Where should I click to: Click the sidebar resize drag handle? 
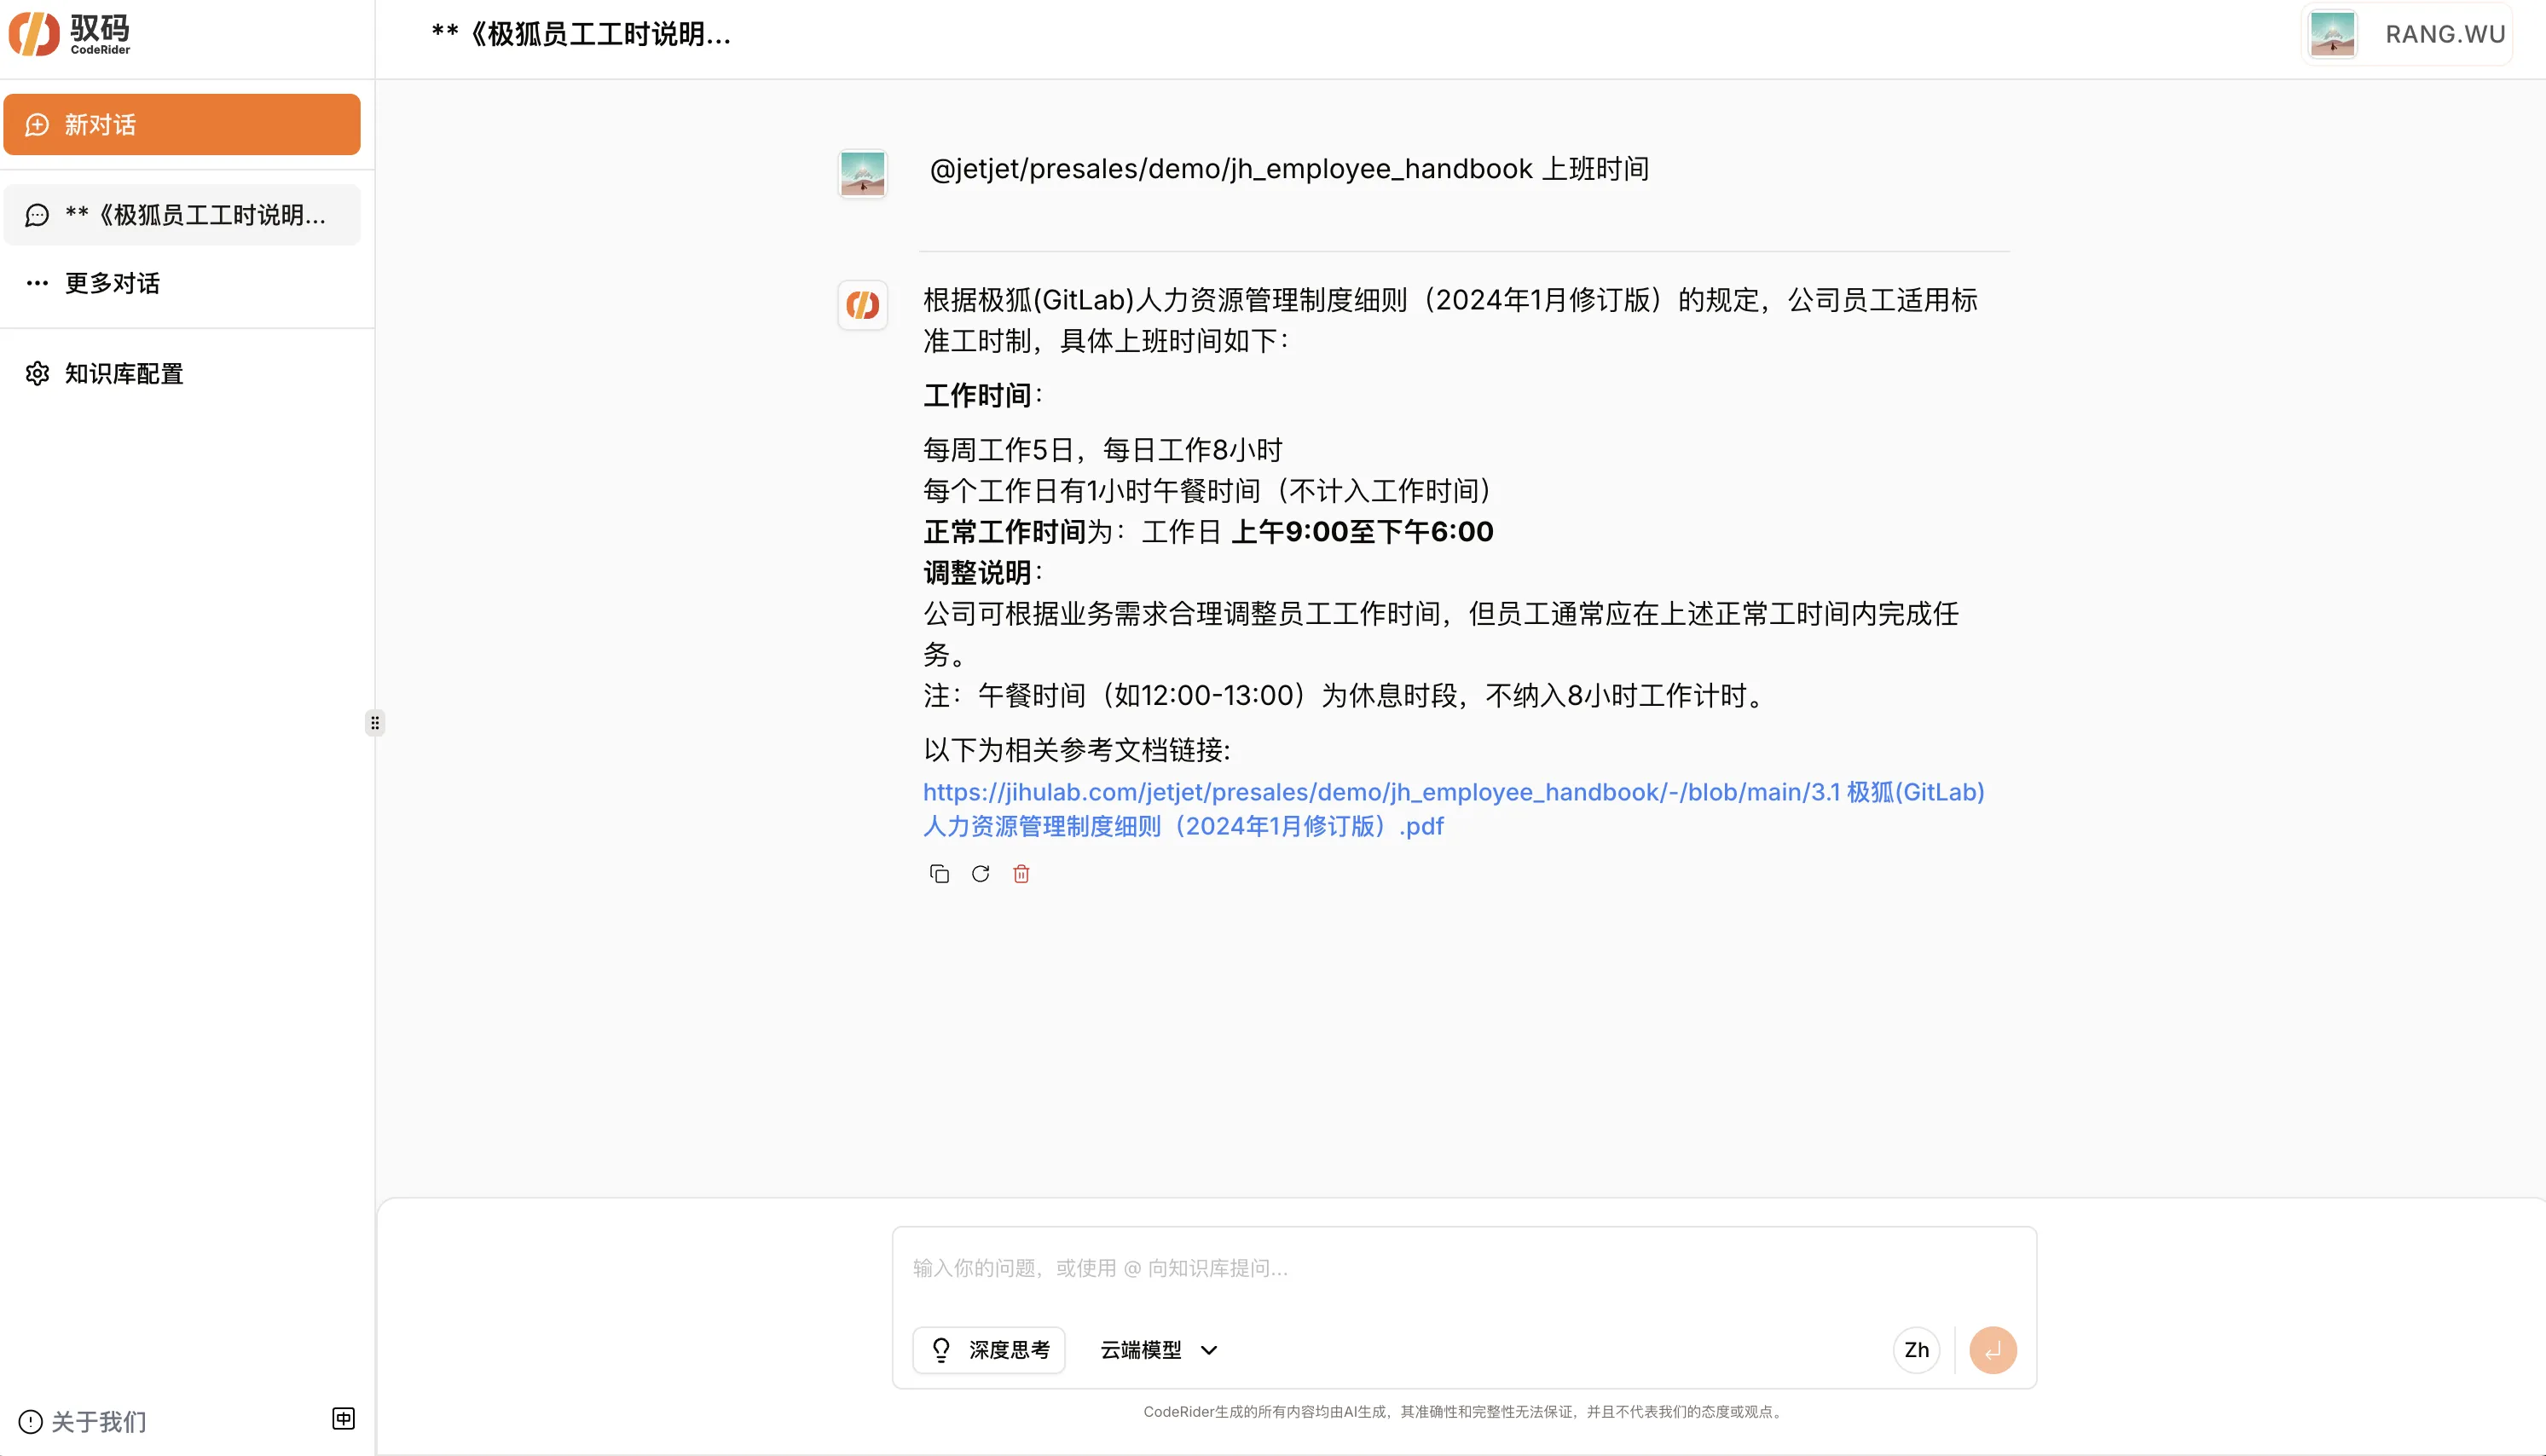[x=375, y=722]
